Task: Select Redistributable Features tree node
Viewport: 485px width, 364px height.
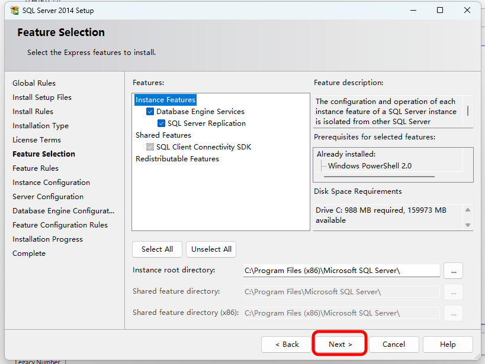Action: [177, 159]
